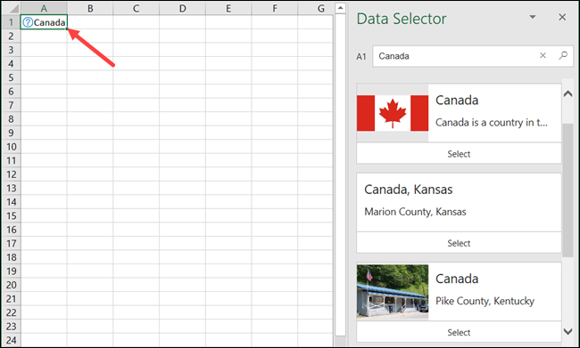Image resolution: width=580 pixels, height=348 pixels.
Task: Select the Canada country result
Action: click(459, 154)
